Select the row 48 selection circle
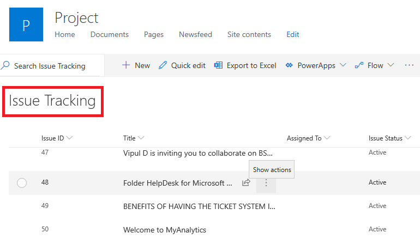 tap(22, 183)
